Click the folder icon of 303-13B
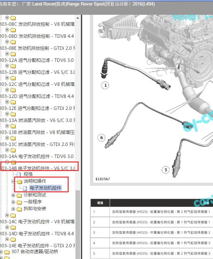 pyautogui.click(x=13, y=126)
